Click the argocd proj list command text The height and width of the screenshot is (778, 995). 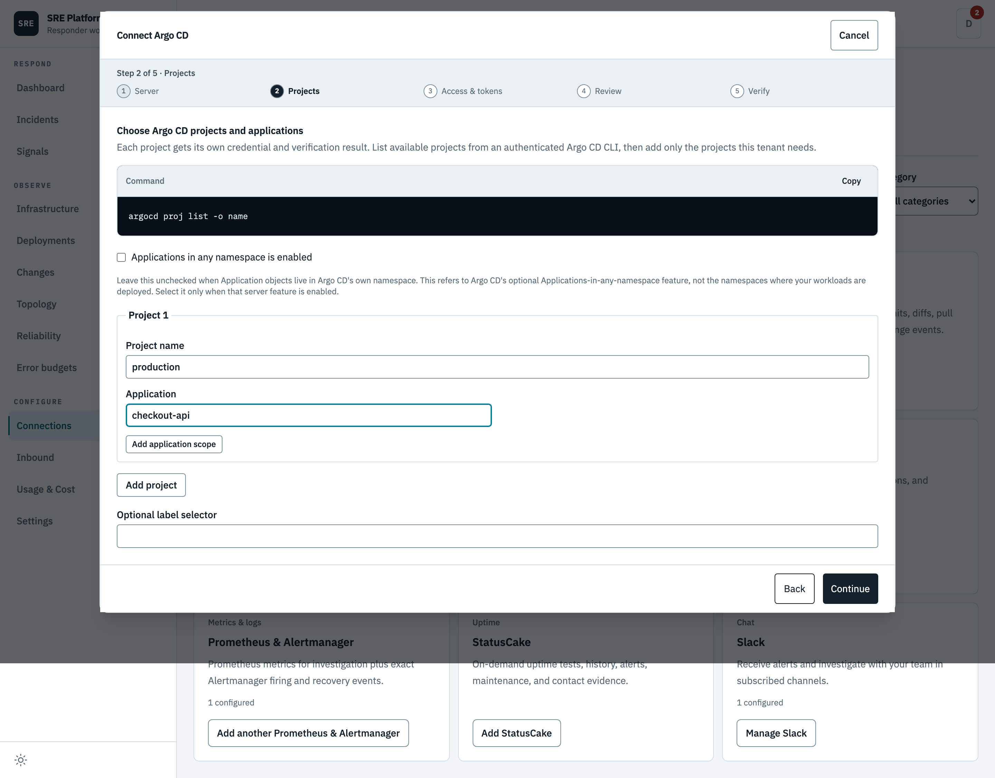coord(188,216)
